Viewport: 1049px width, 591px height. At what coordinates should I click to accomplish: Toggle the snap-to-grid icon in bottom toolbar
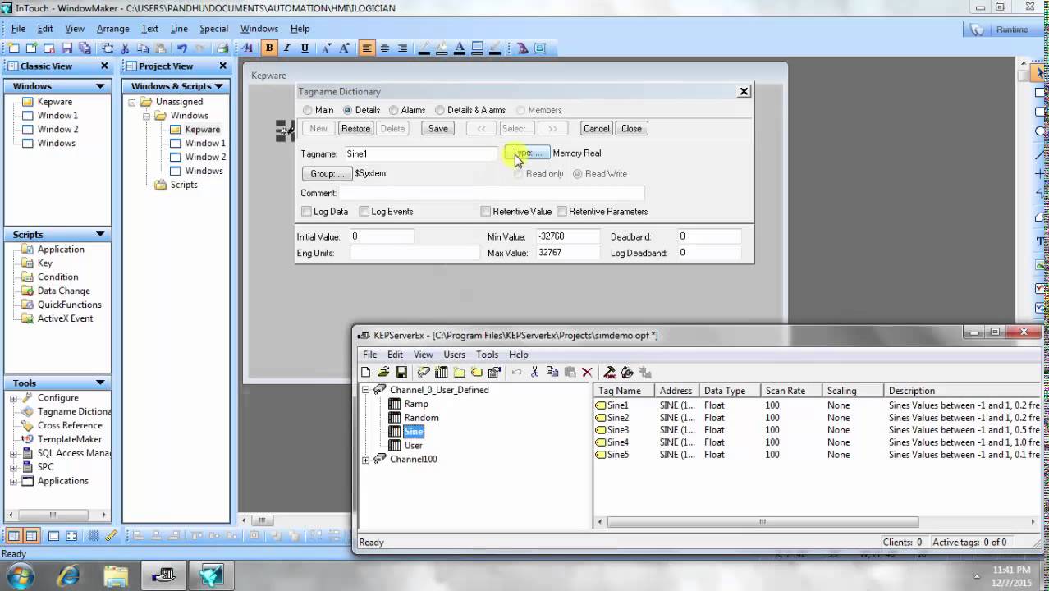coord(94,536)
